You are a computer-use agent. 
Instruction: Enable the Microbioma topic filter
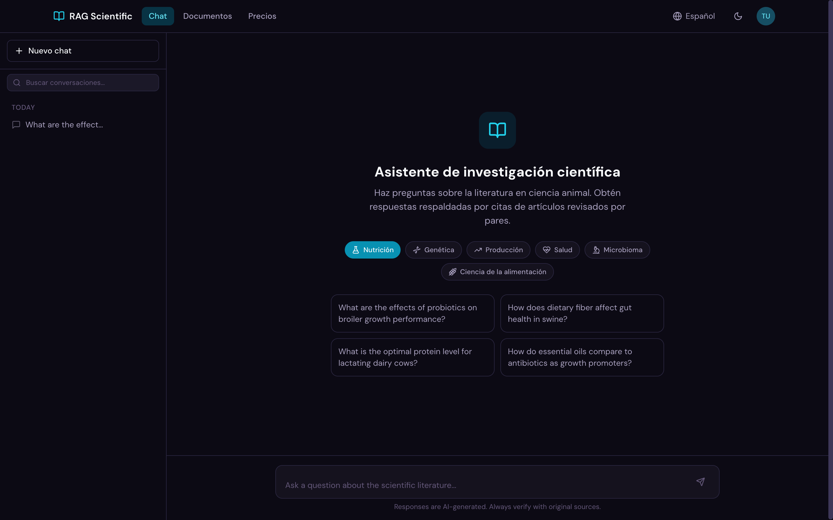pos(617,250)
